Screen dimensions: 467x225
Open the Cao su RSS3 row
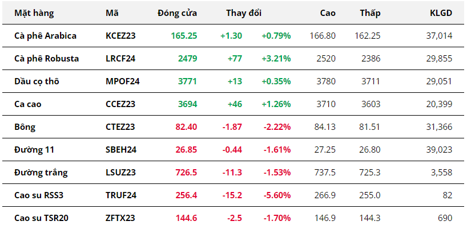tap(234, 195)
